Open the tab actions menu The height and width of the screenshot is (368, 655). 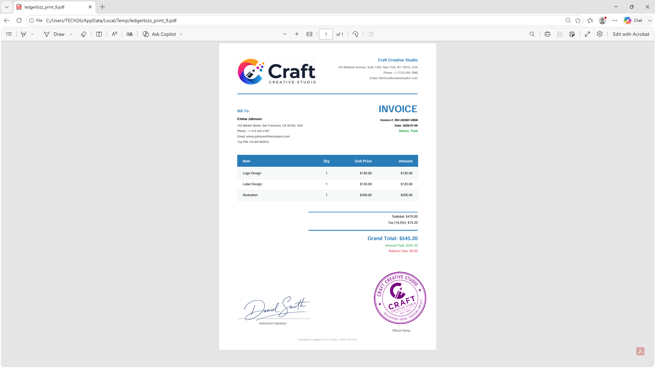pos(6,7)
